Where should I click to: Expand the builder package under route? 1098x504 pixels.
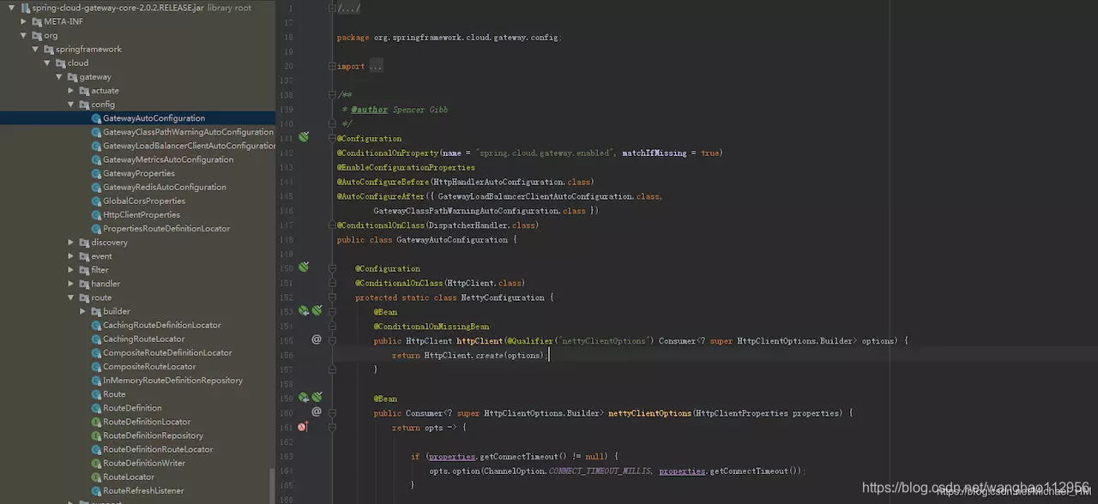coord(83,311)
